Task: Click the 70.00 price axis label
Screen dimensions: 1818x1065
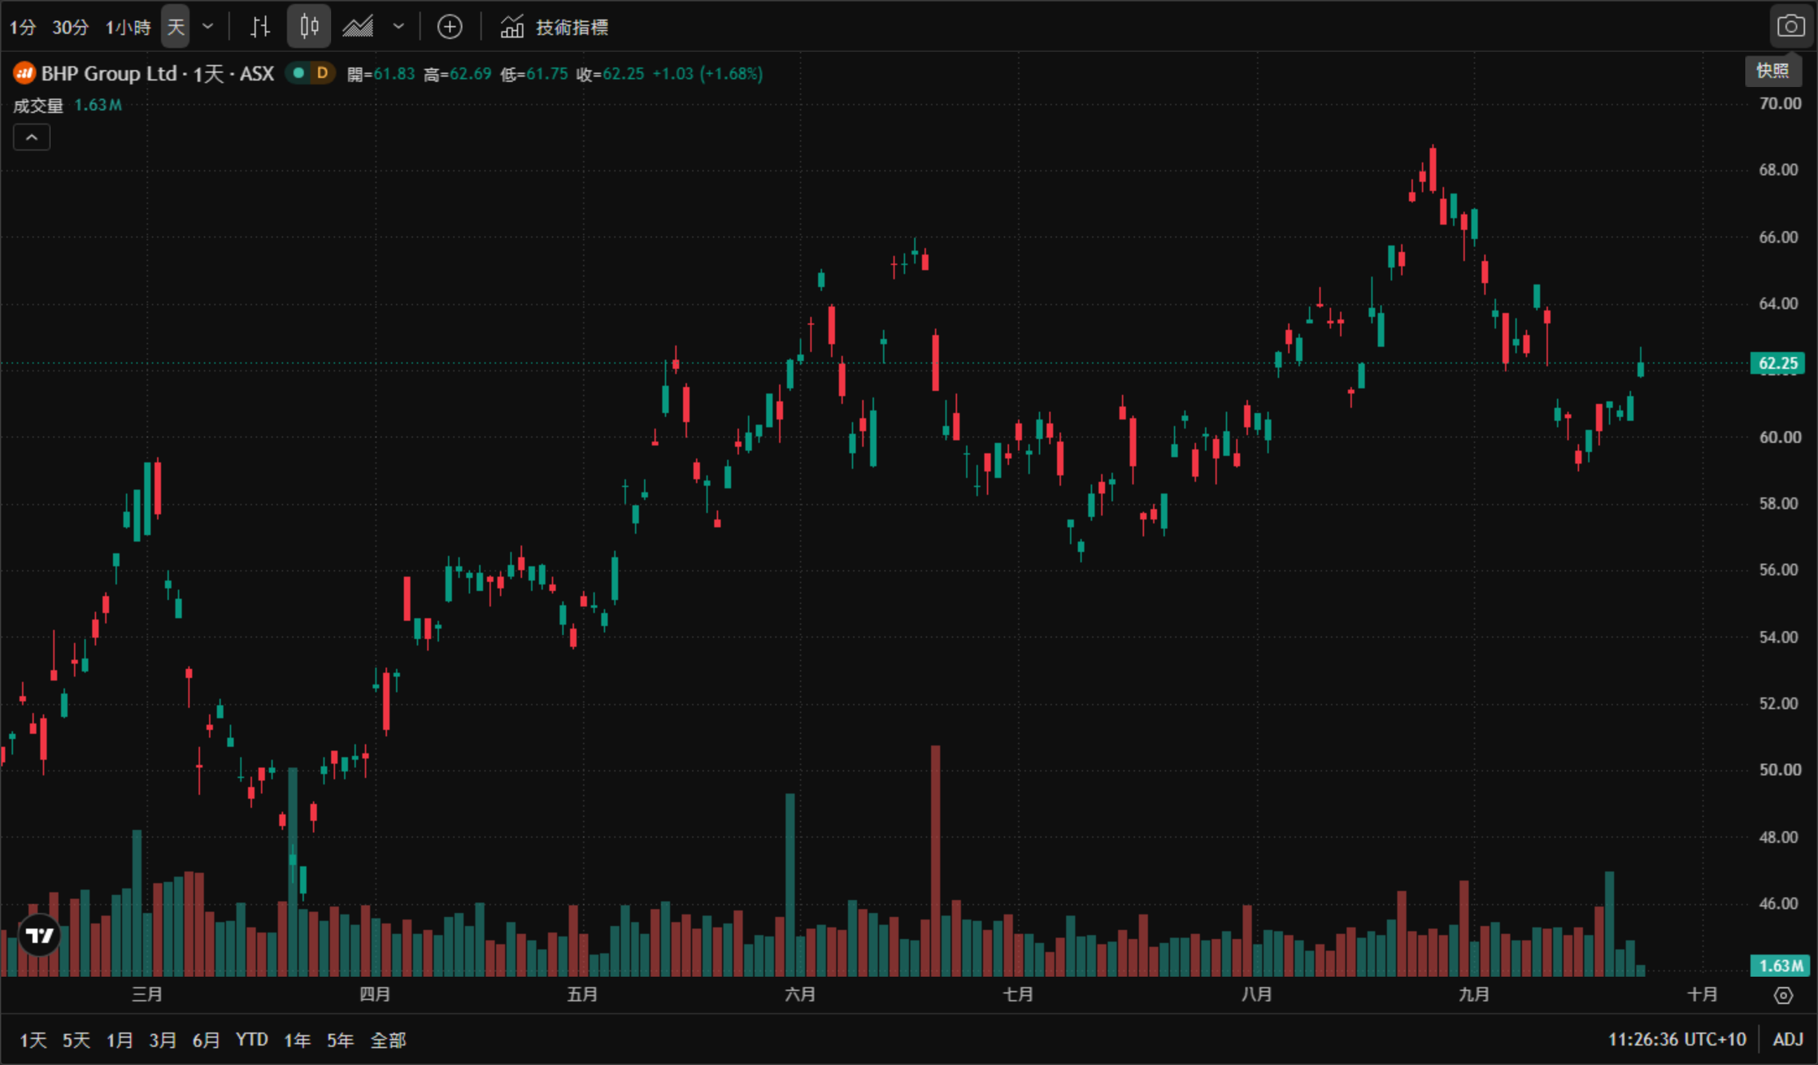Action: (x=1780, y=104)
